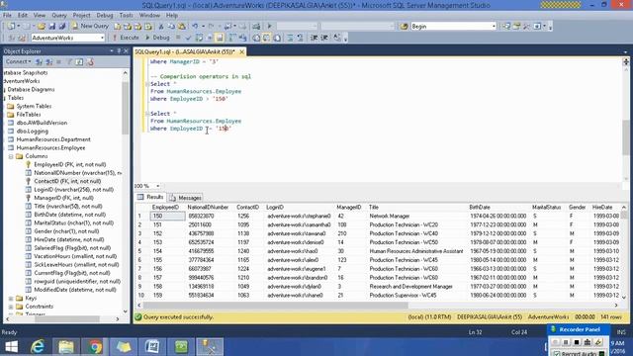Close the SQLQuery1.sql query tab
Screen dimensions: 633x356
(241, 51)
